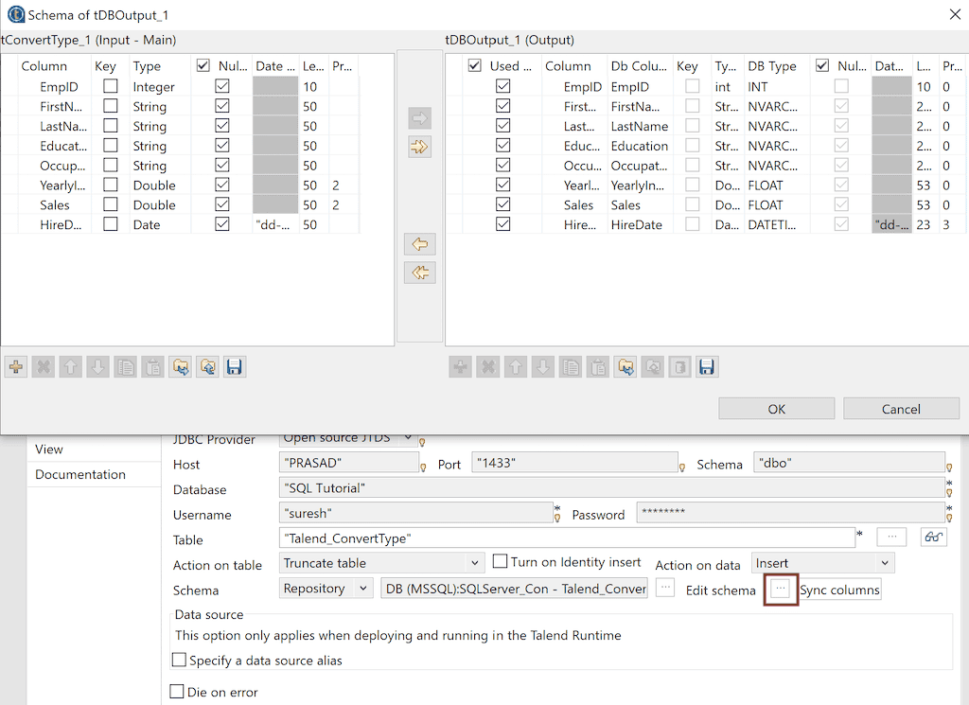Select DB Type INT cell in output

[x=778, y=86]
